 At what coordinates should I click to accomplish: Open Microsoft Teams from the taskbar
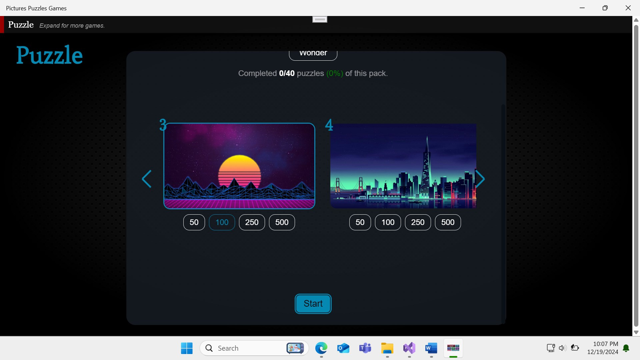point(365,348)
